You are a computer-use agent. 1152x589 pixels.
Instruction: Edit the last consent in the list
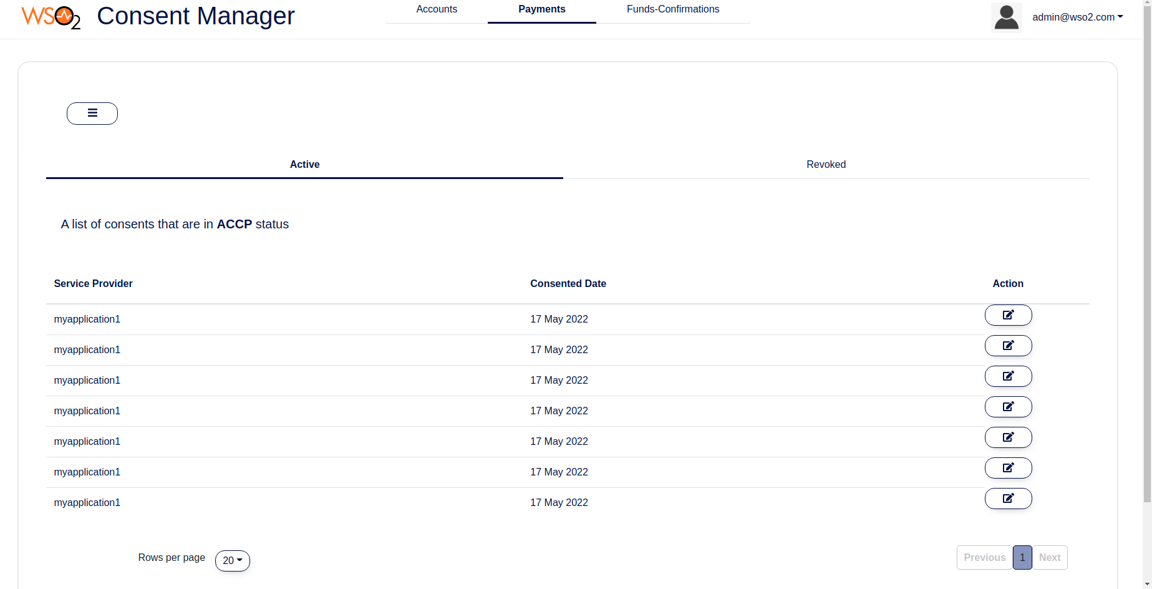(x=1008, y=499)
